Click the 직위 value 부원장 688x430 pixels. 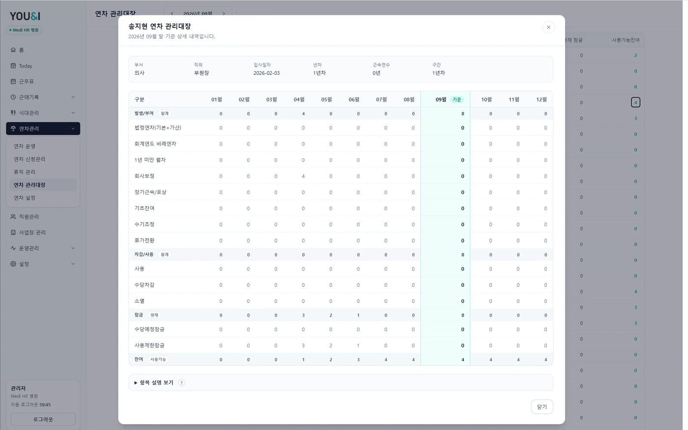[x=201, y=73]
